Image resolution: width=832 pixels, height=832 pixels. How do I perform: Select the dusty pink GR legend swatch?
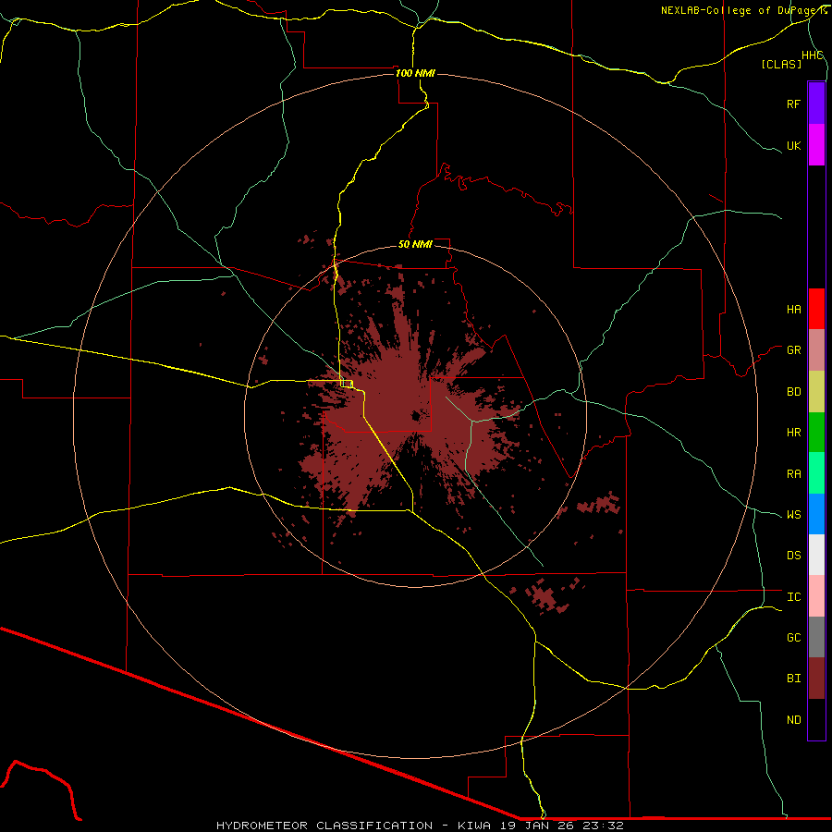point(816,350)
